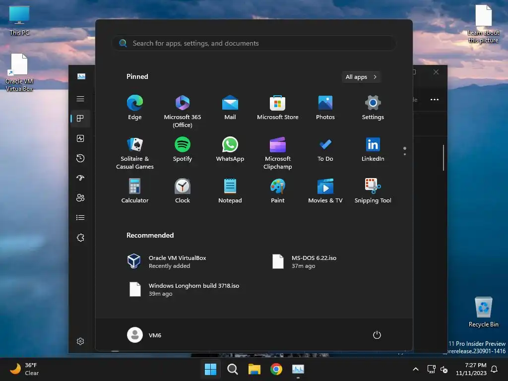Open Notepad

pyautogui.click(x=230, y=191)
